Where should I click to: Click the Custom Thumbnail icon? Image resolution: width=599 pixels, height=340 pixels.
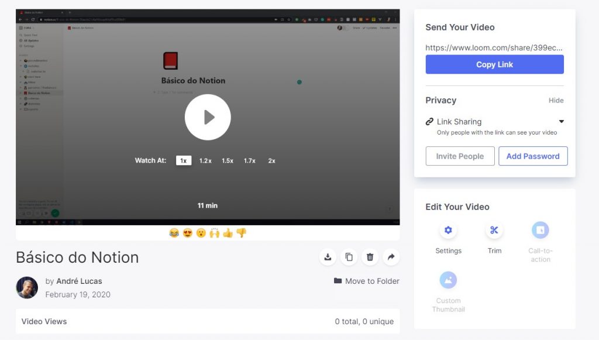[x=448, y=280]
